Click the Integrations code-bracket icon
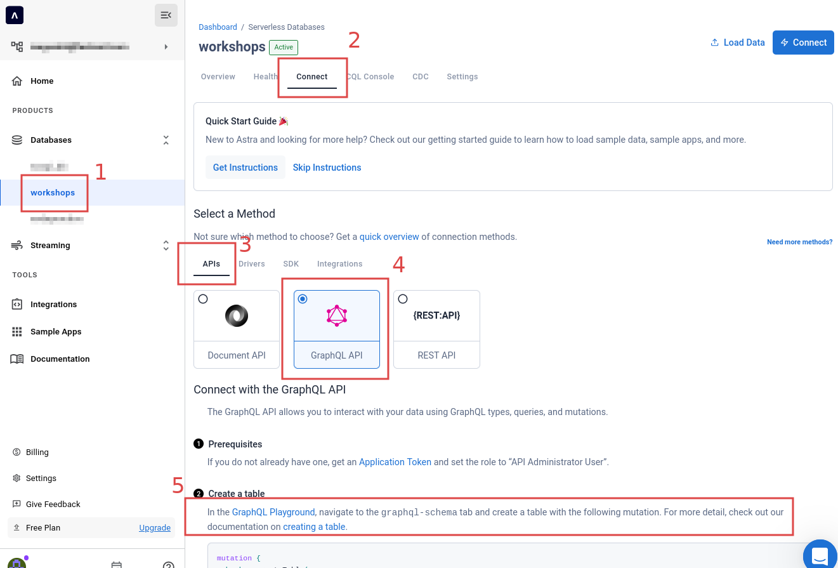 pyautogui.click(x=17, y=304)
